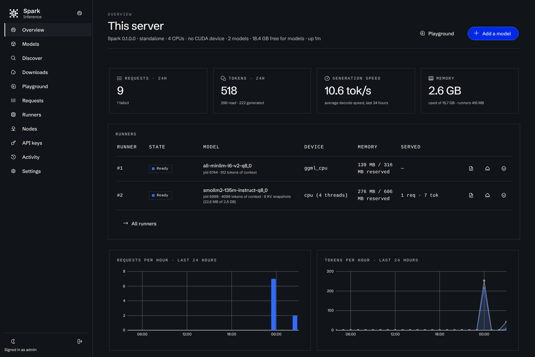Unload runner #1 with the eject icon
Viewport: 535px width, 357px height.
coord(487,168)
